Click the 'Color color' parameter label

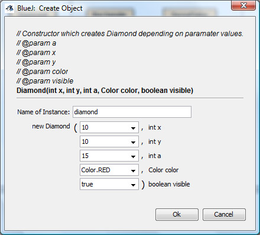pos(164,170)
